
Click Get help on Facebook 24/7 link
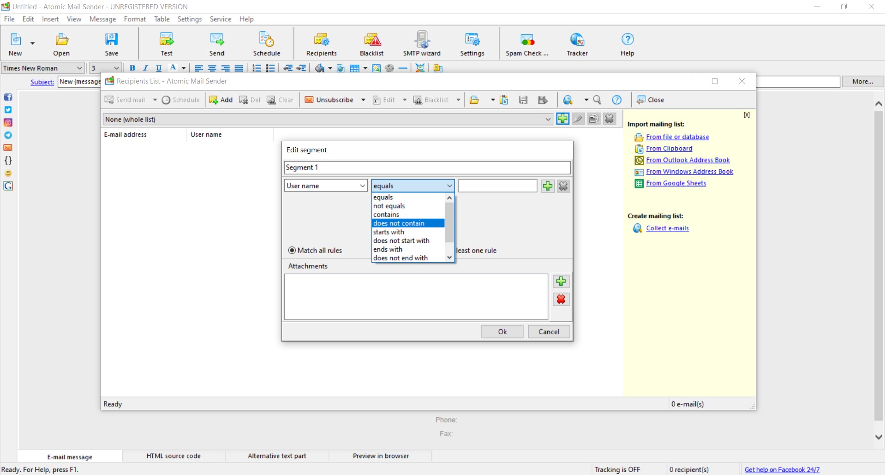click(782, 469)
